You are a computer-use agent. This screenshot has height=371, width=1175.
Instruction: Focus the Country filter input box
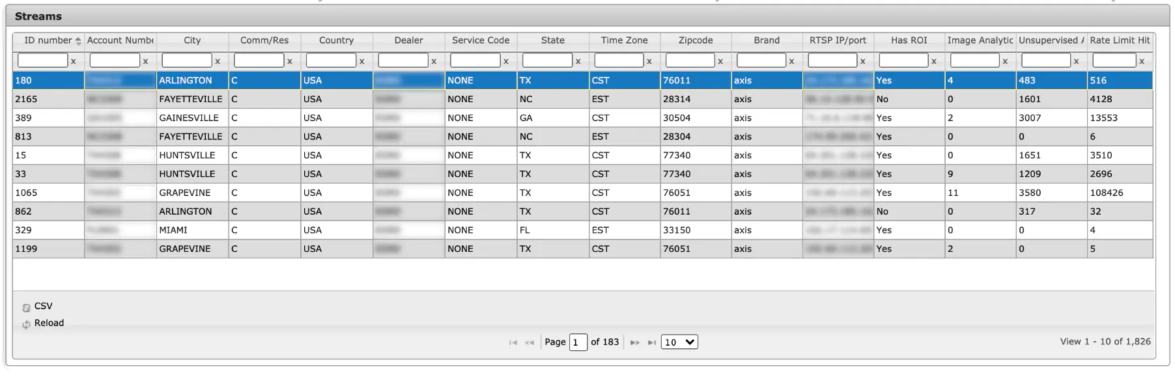[331, 61]
